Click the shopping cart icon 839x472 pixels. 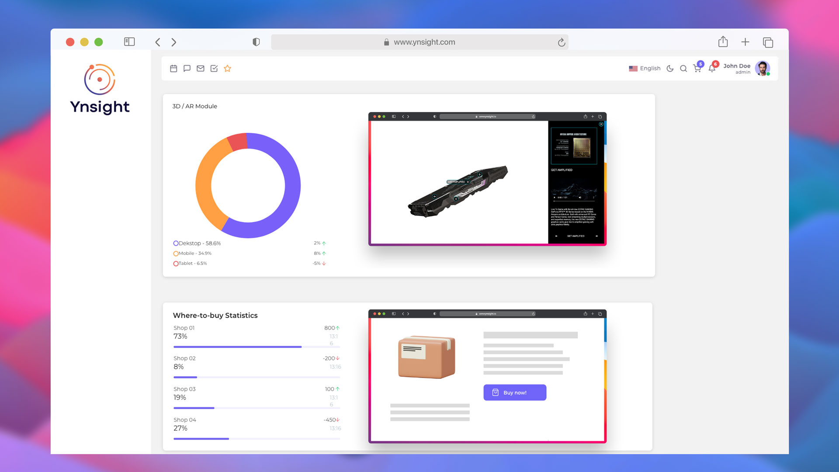[x=697, y=68]
